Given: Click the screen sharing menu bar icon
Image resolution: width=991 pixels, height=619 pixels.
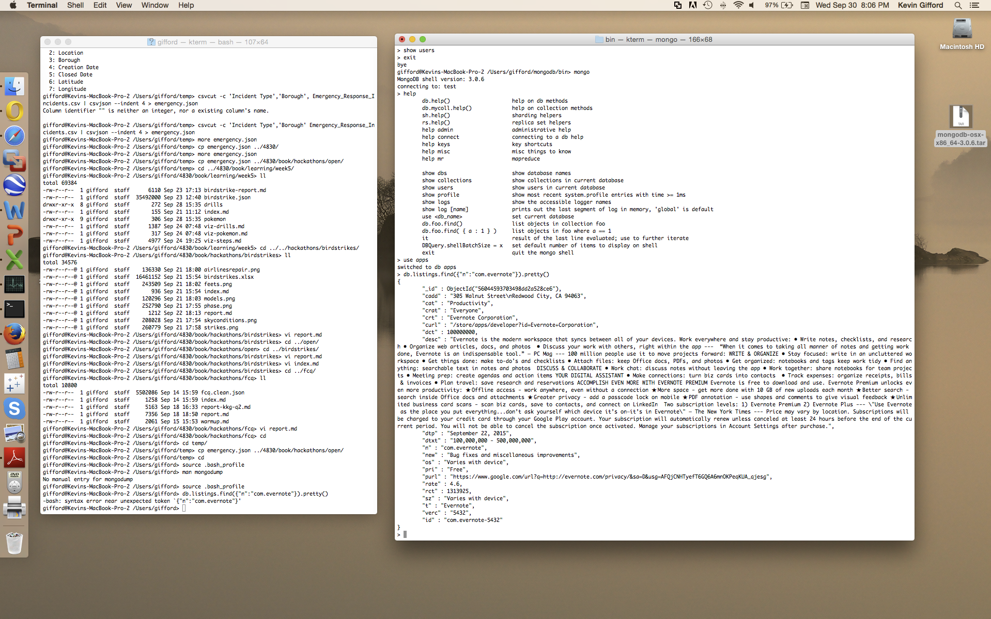Looking at the screenshot, I should [678, 5].
